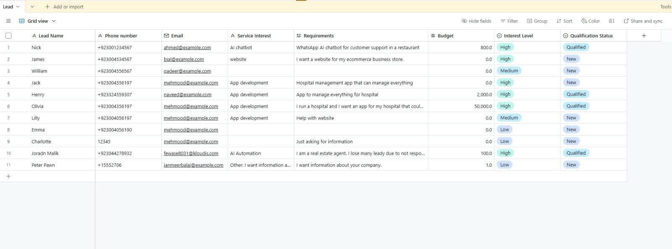Select the budget 50,000.0 cell
The height and width of the screenshot is (249, 672).
(461, 106)
